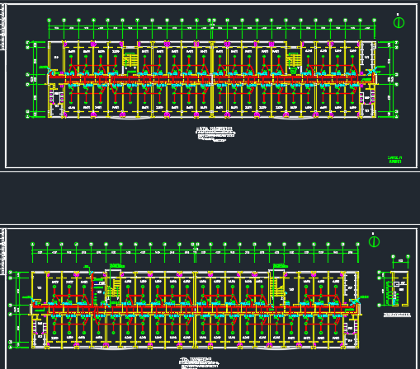Image resolution: width=420 pixels, height=369 pixels.
Task: Click the red corridor wiring run in the lower plan
Action: point(196,310)
